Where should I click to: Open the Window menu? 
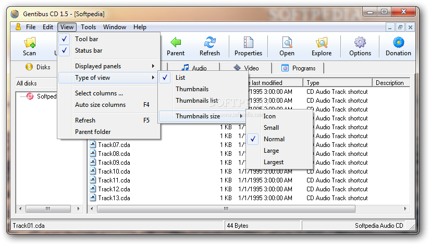pos(115,27)
